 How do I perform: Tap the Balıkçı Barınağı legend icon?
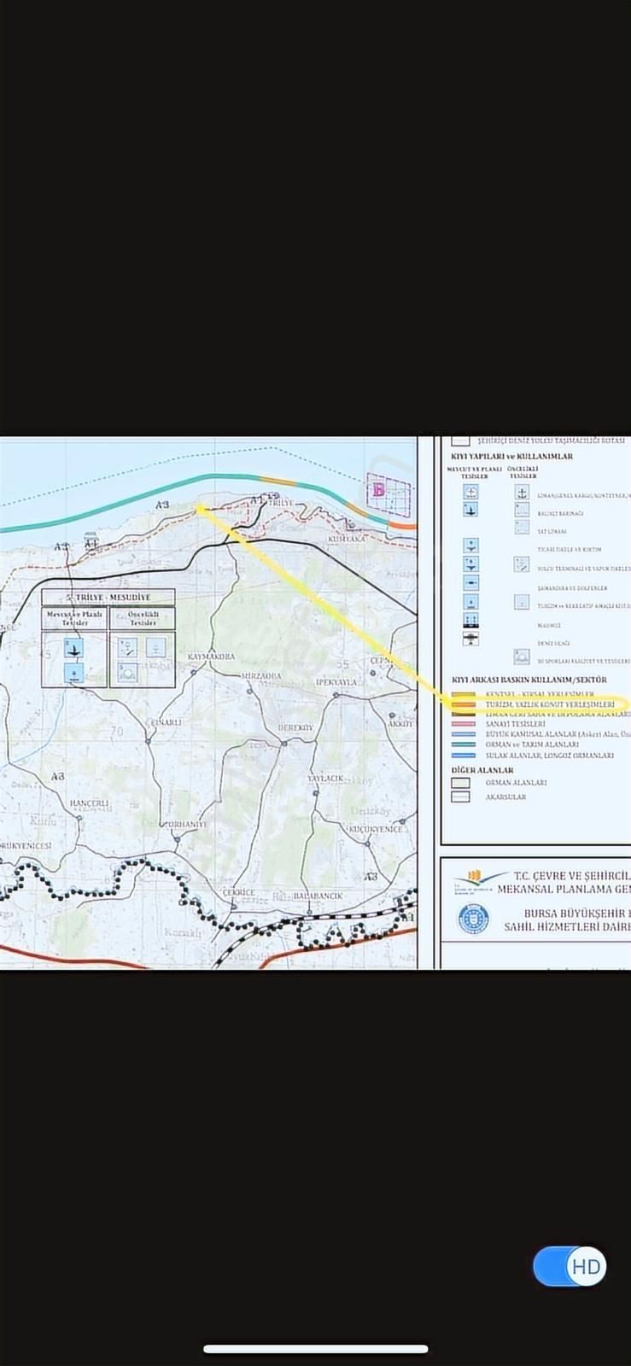(522, 510)
